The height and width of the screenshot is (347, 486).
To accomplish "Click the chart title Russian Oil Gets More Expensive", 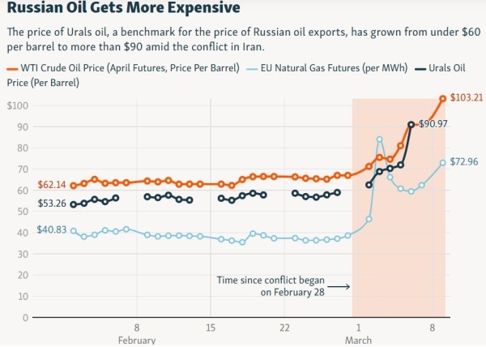I will click(x=122, y=11).
